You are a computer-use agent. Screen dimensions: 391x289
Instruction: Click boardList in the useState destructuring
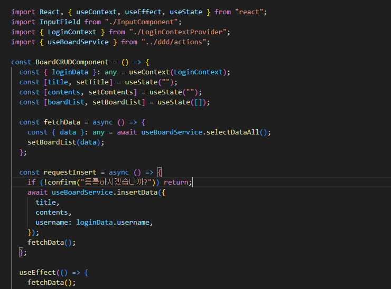pyautogui.click(x=66, y=102)
